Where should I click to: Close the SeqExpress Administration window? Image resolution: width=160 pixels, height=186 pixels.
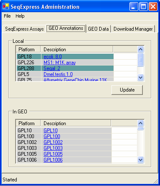(153, 7)
